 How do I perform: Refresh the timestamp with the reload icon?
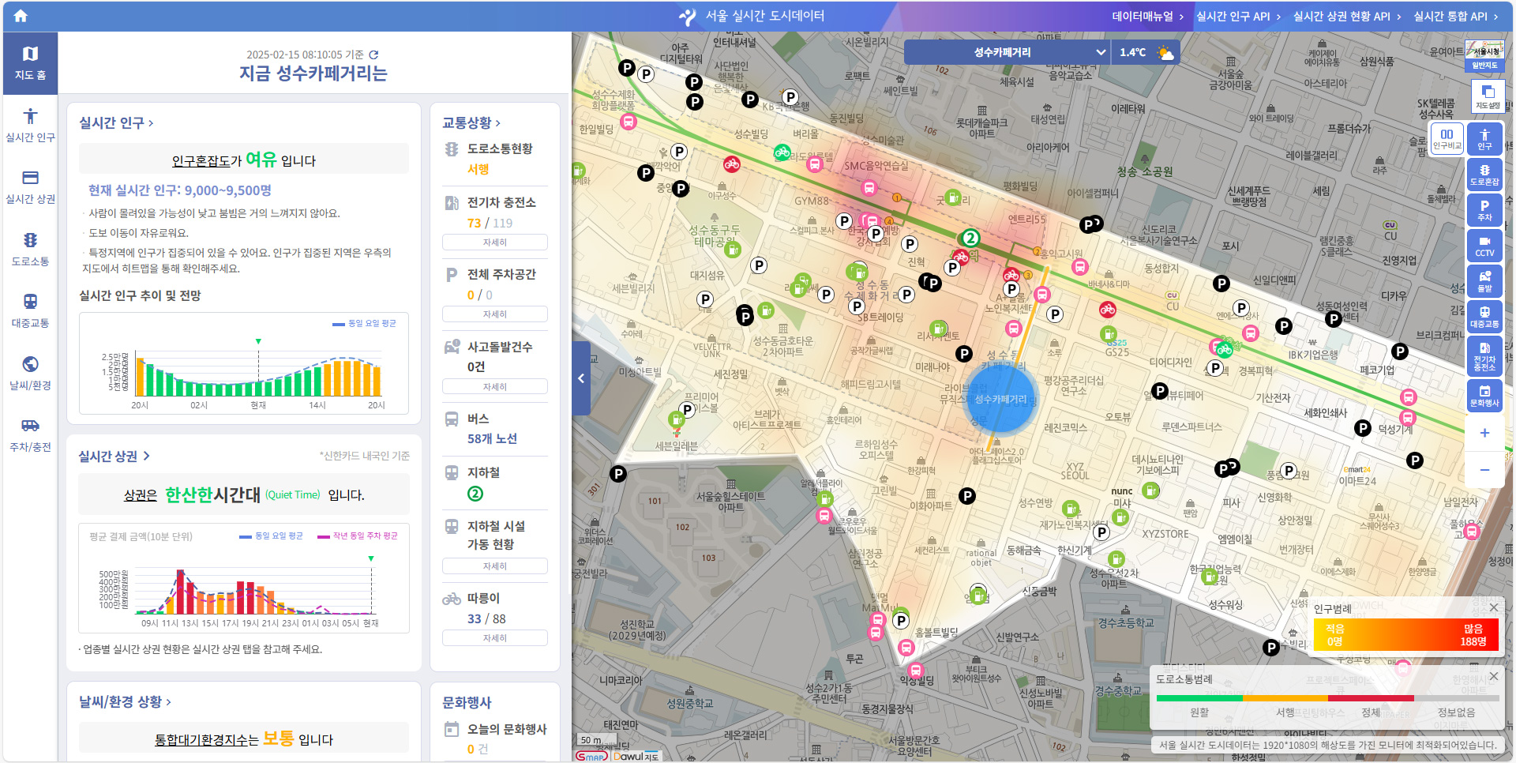tap(373, 54)
